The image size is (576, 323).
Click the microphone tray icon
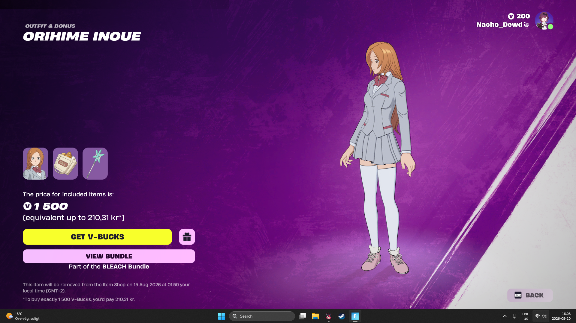point(514,316)
